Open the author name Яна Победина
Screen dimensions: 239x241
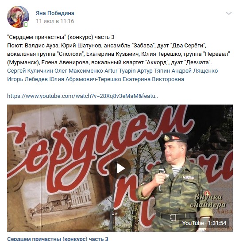click(x=55, y=13)
